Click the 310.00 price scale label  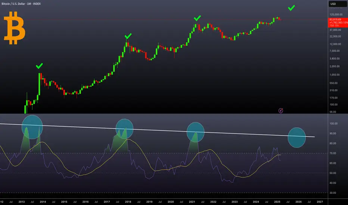point(333,91)
